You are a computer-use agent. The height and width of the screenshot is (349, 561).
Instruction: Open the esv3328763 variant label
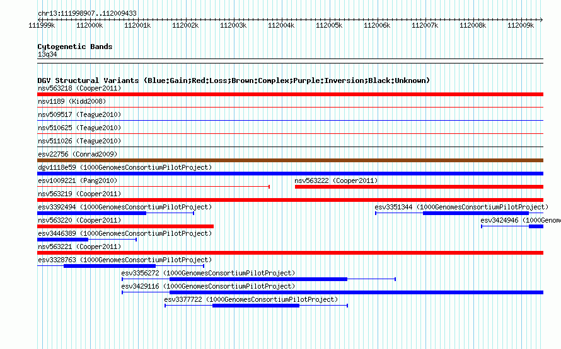(125, 260)
